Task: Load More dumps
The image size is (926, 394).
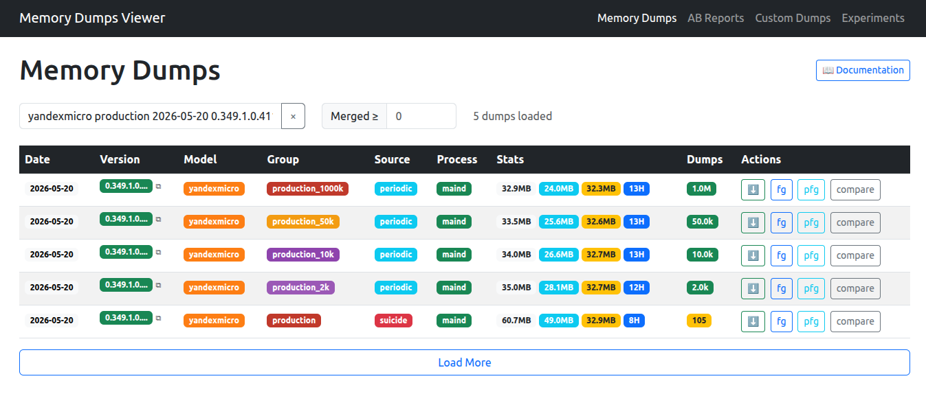Action: 465,362
